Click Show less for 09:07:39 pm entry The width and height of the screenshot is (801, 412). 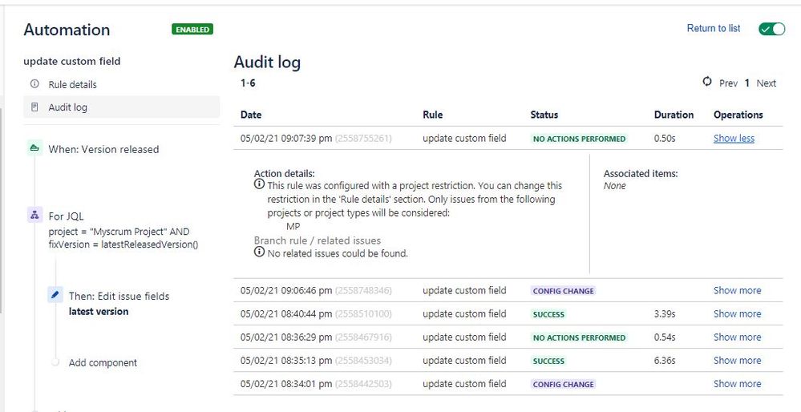point(734,139)
